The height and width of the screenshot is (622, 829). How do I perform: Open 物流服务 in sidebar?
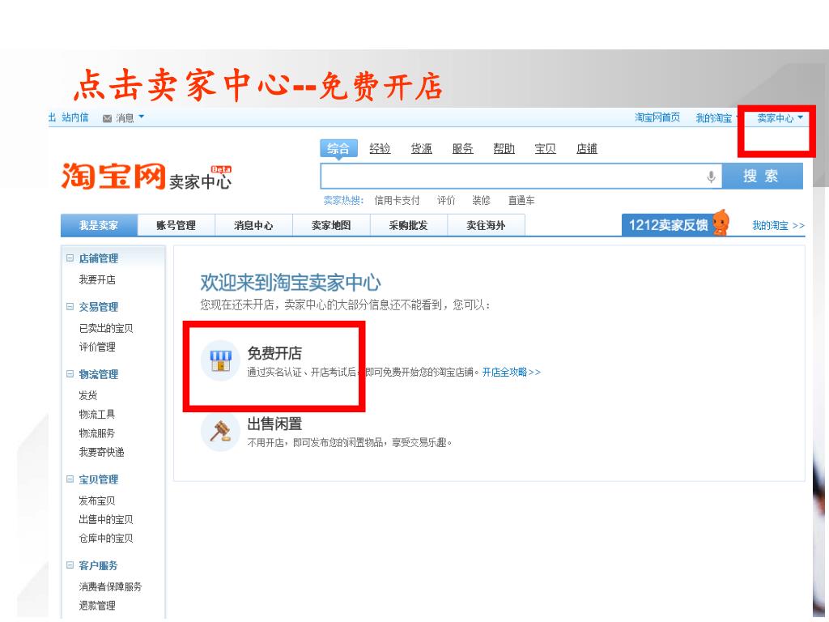[97, 433]
